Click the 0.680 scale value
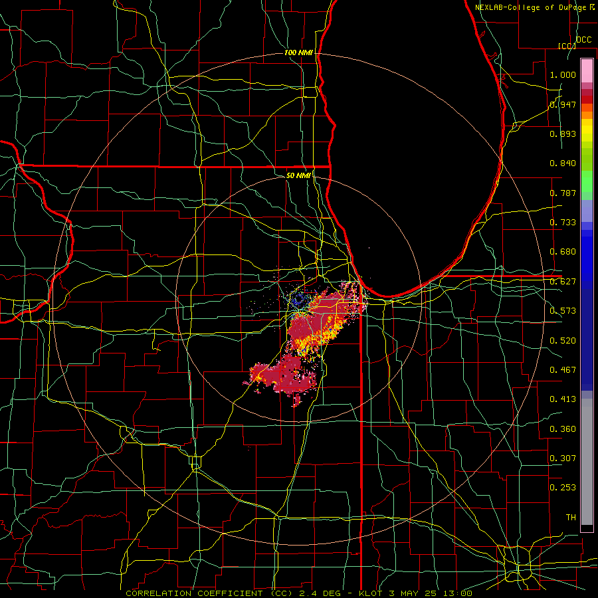 563,252
